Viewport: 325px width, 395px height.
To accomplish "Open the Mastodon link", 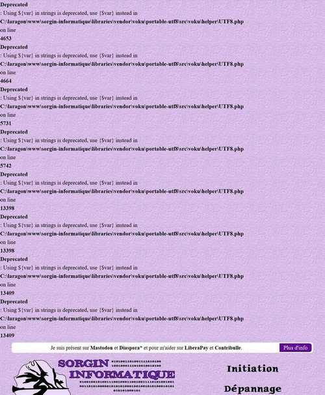I will pos(101,348).
